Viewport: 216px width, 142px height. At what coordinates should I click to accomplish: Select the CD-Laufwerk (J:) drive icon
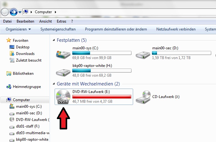[x=143, y=97]
